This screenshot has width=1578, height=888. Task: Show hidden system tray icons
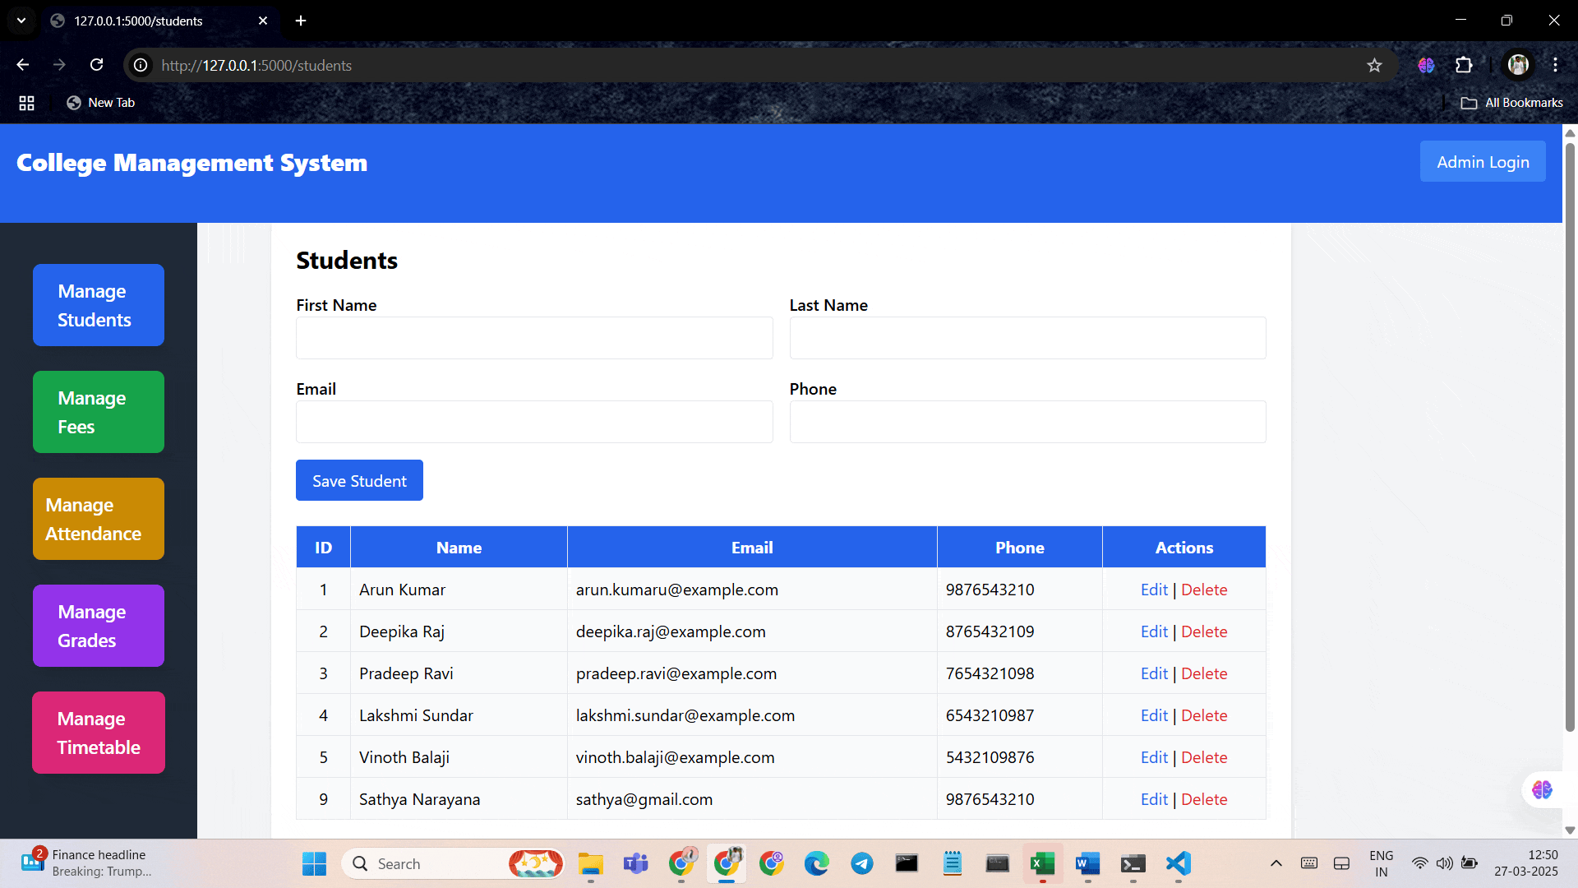pos(1276,863)
